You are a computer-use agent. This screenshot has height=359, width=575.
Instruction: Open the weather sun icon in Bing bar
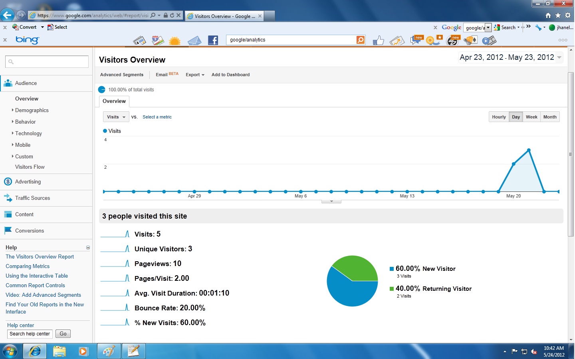point(174,41)
